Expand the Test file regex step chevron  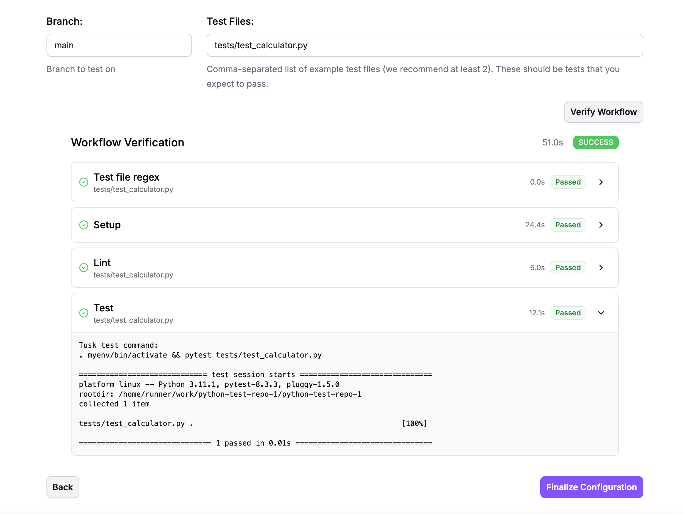pyautogui.click(x=601, y=182)
